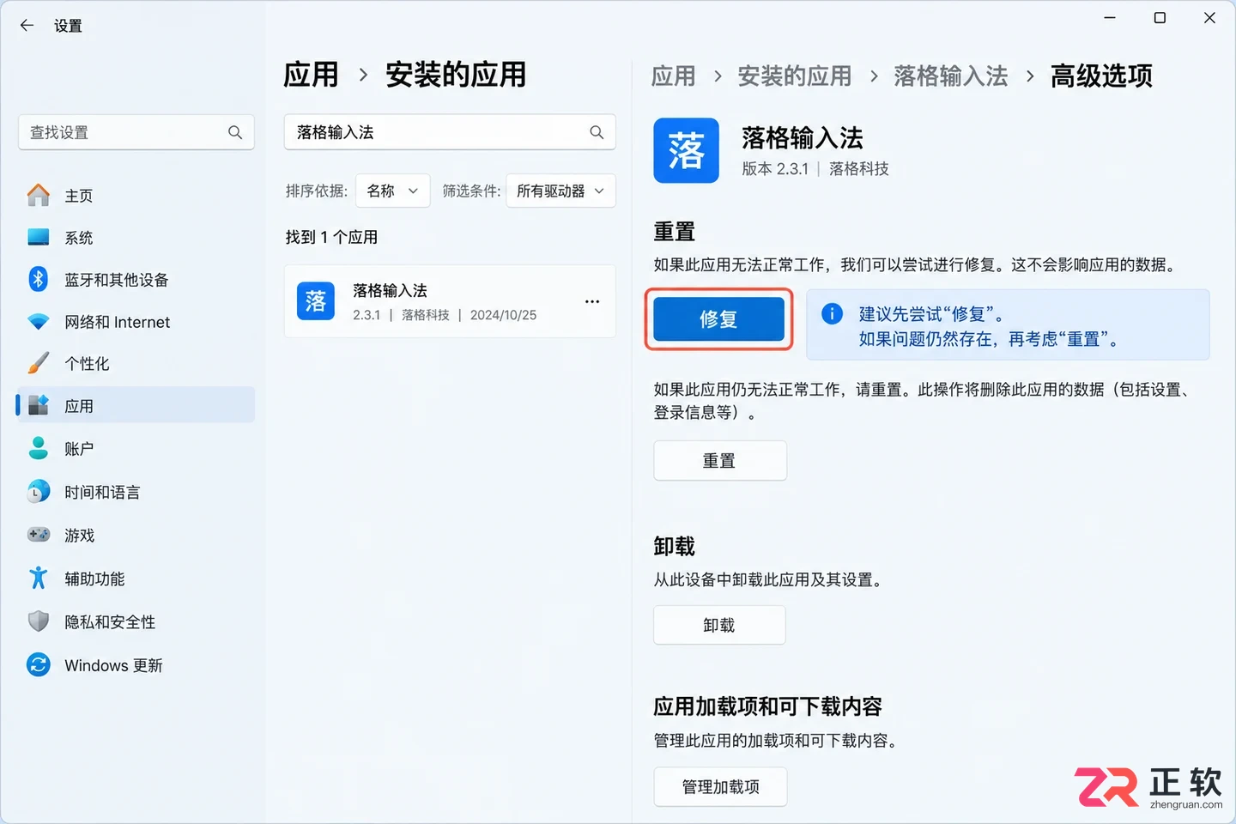The width and height of the screenshot is (1236, 824).
Task: Open Windows 更新 page
Action: [136, 665]
